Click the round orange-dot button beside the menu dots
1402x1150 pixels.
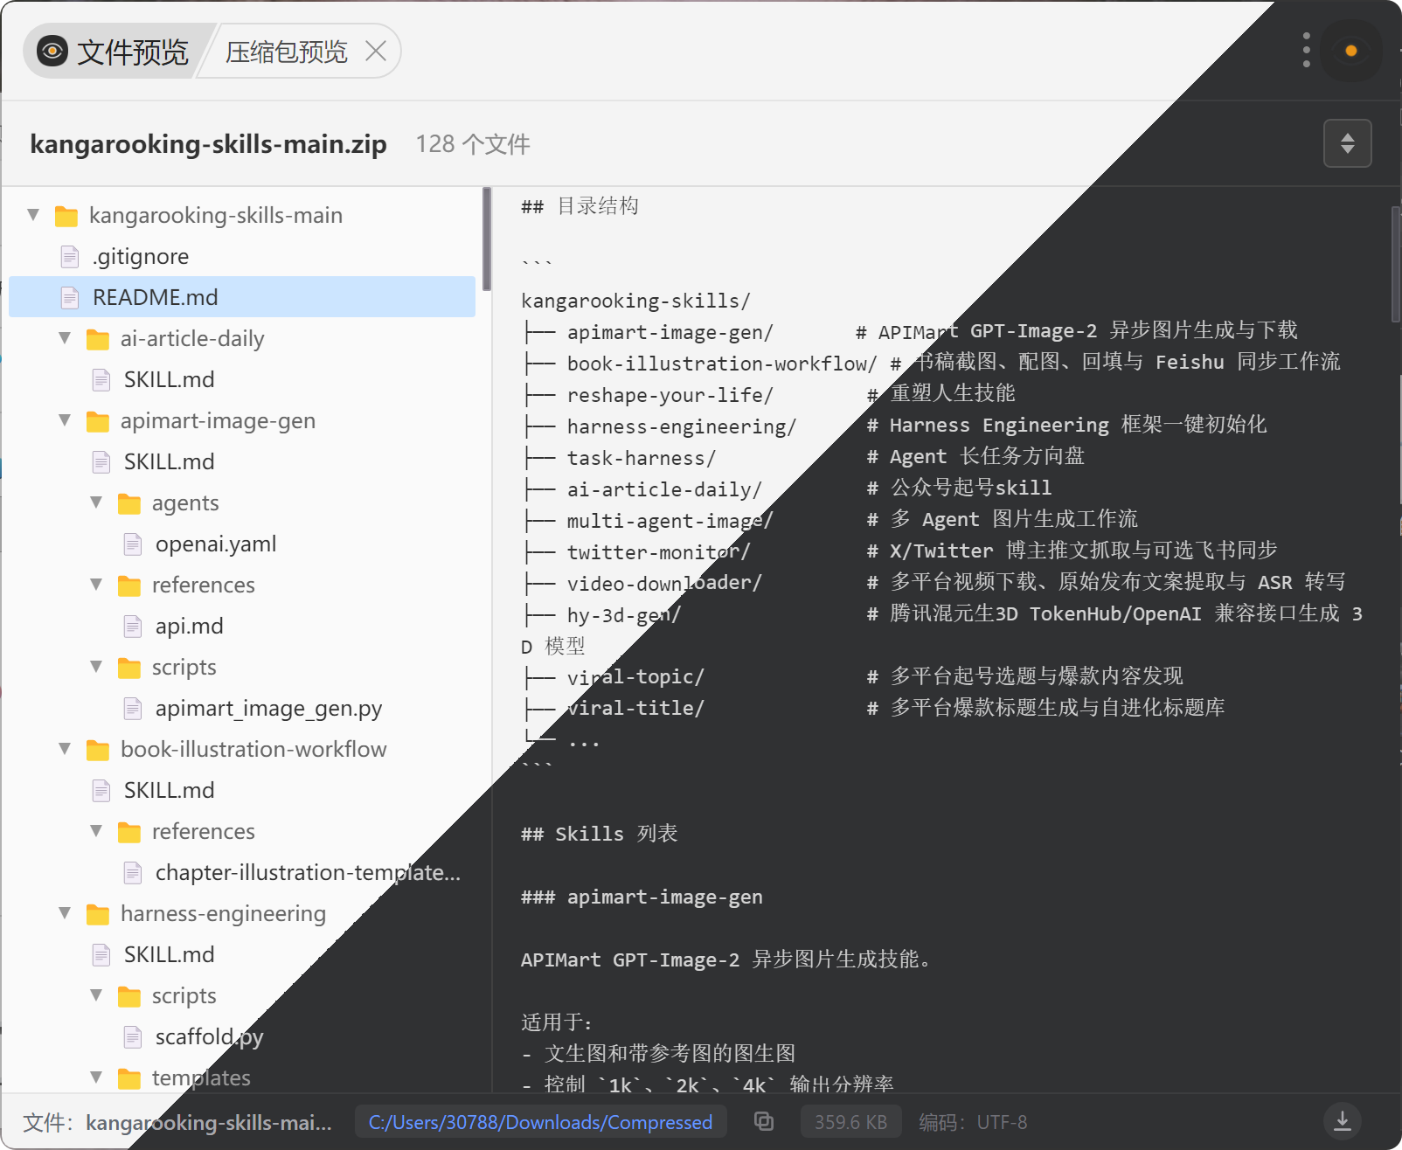(1350, 51)
